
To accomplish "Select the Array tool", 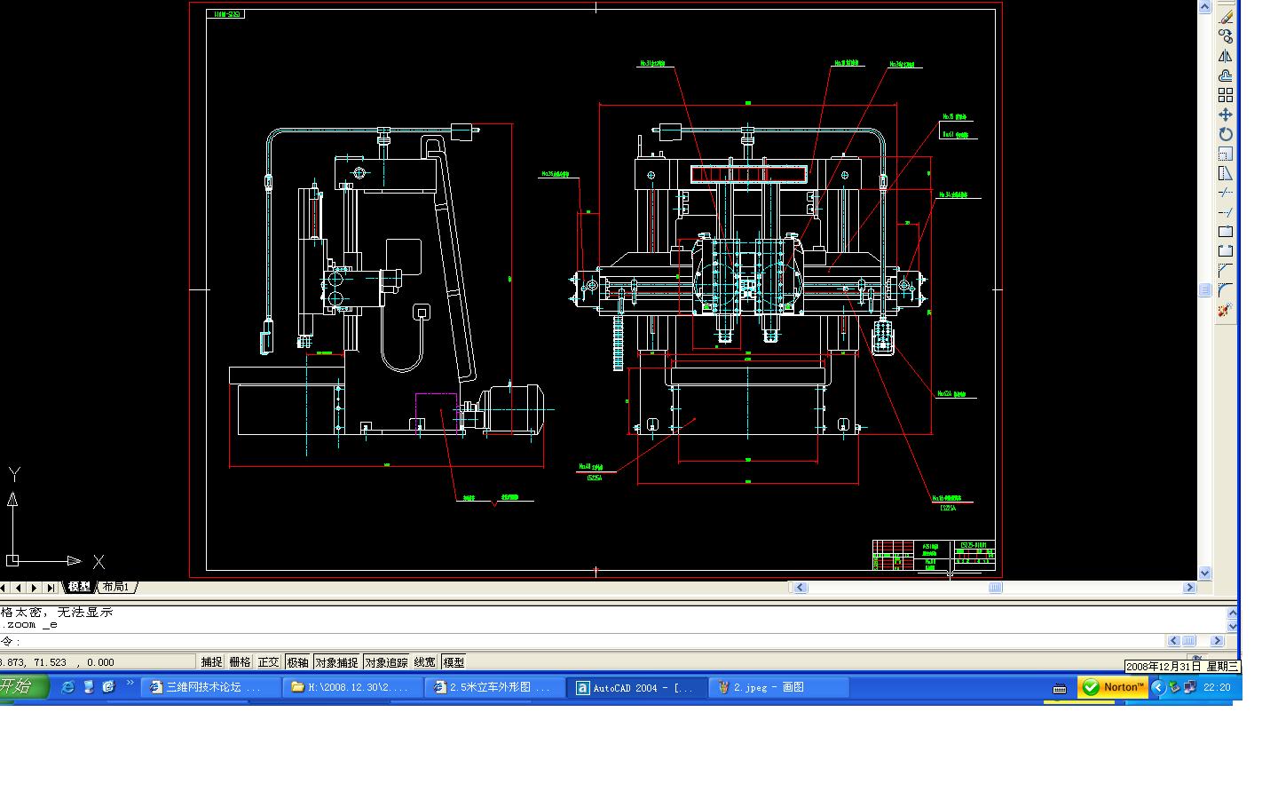I will [x=1226, y=95].
